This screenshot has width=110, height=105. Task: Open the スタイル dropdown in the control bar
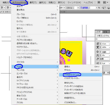pyautogui.click(x=78, y=8)
